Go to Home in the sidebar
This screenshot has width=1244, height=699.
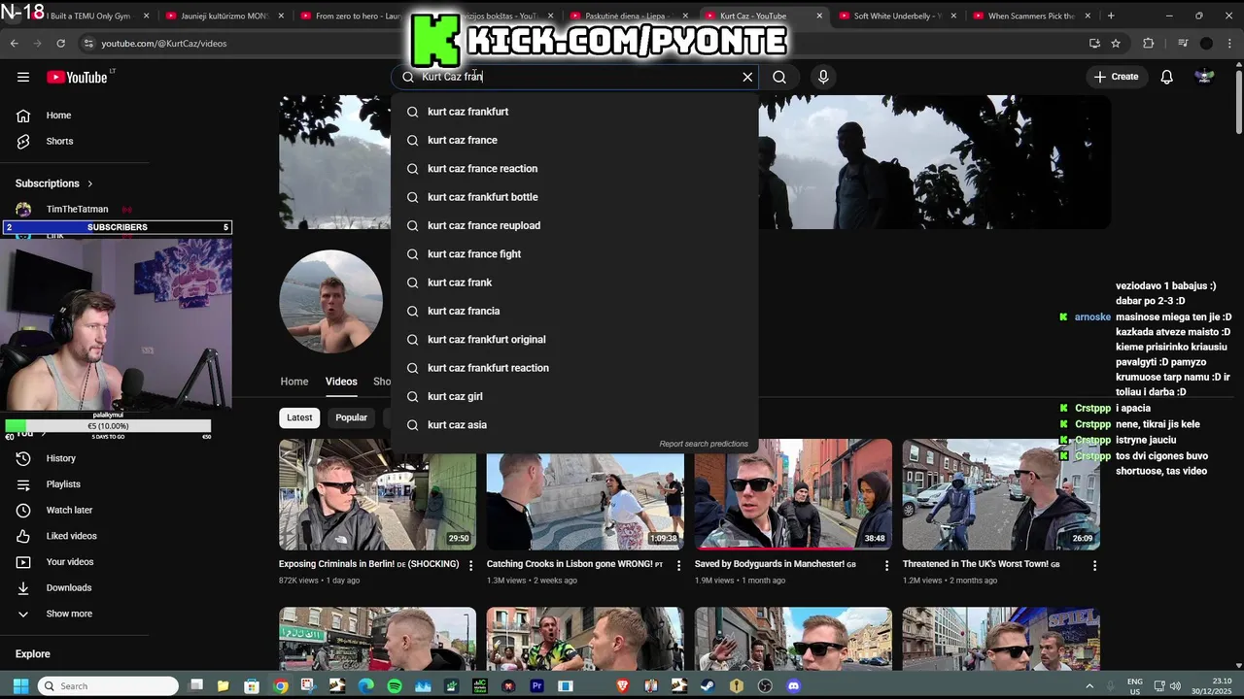click(58, 116)
